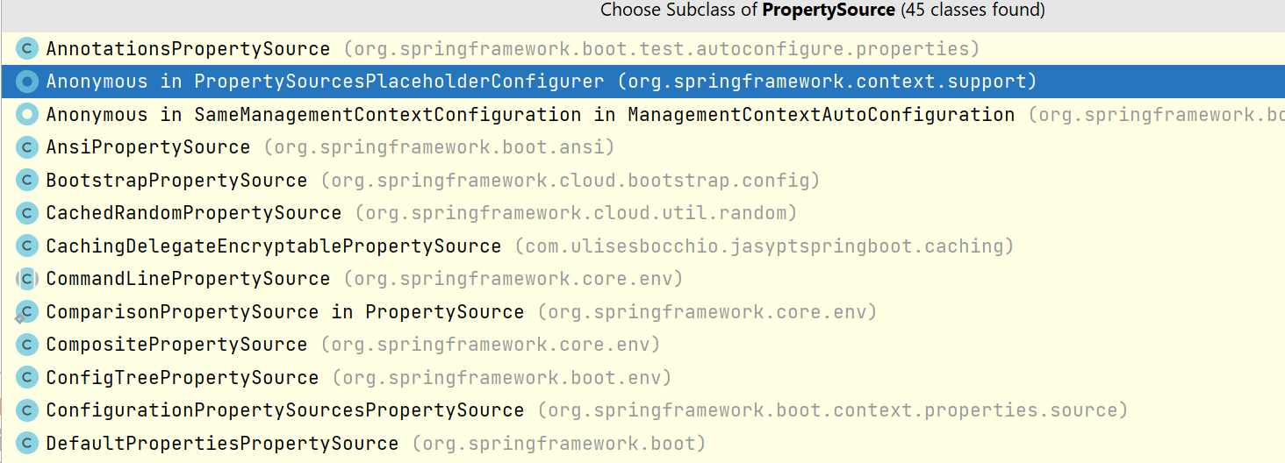The image size is (1285, 463).
Task: Click class icon beside AnnotationsPropertySource
Action: point(28,49)
